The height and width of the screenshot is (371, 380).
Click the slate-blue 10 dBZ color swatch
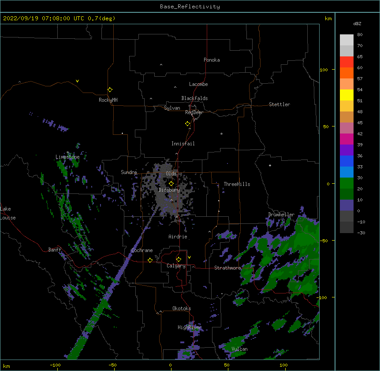tap(346, 205)
